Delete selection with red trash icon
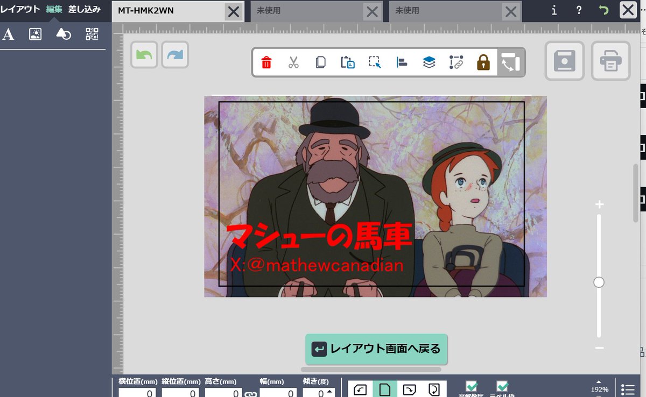646x397 pixels. [266, 62]
